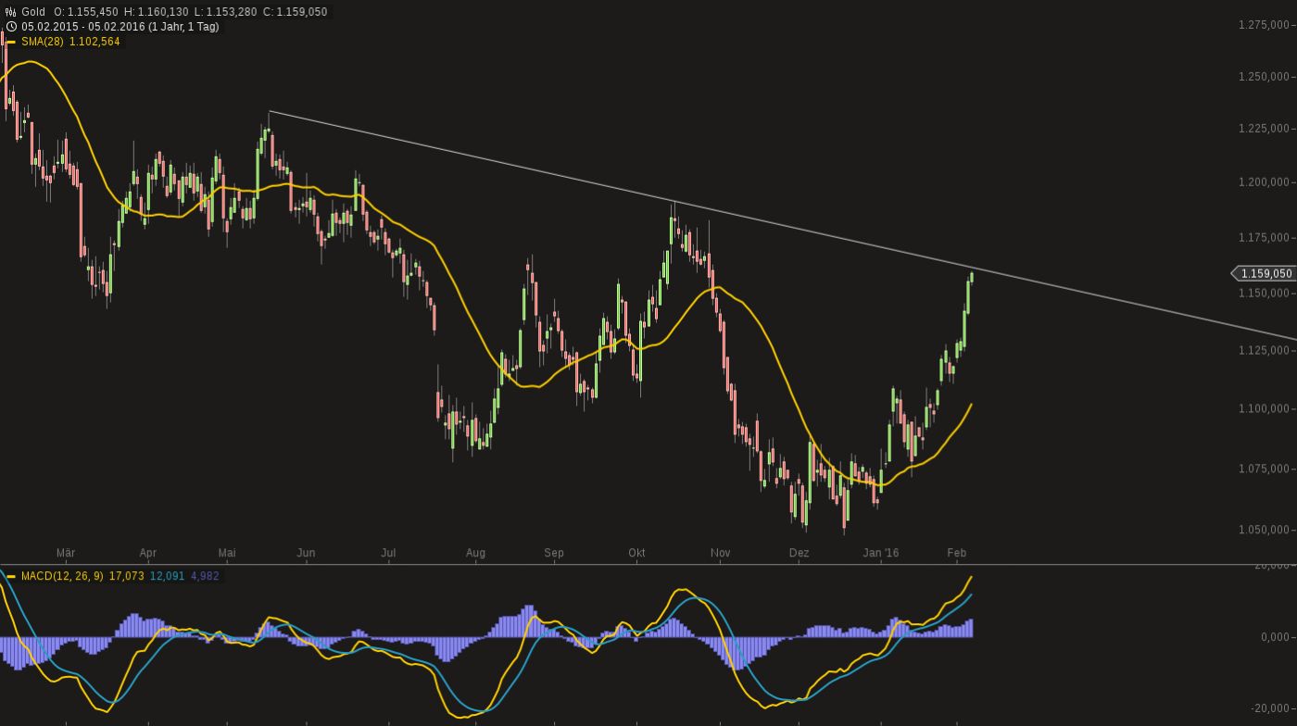Image resolution: width=1297 pixels, height=726 pixels.
Task: Click the MACD value 17,073
Action: (x=126, y=576)
